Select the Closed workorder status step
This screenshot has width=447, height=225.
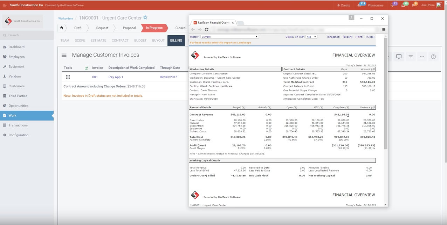click(x=180, y=28)
